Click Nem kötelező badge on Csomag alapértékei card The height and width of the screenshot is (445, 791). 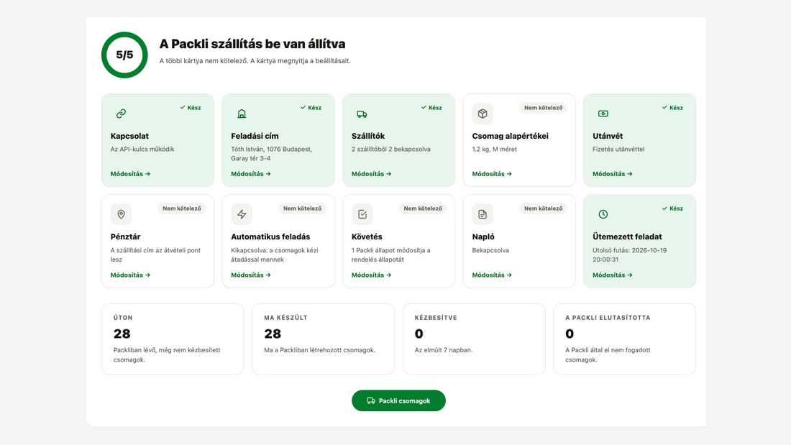[544, 107]
